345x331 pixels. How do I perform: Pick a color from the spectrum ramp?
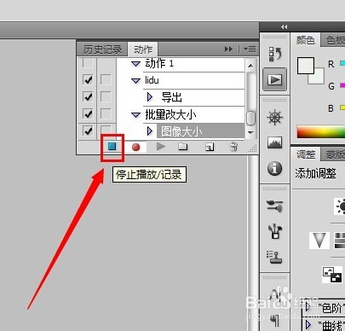pyautogui.click(x=320, y=131)
